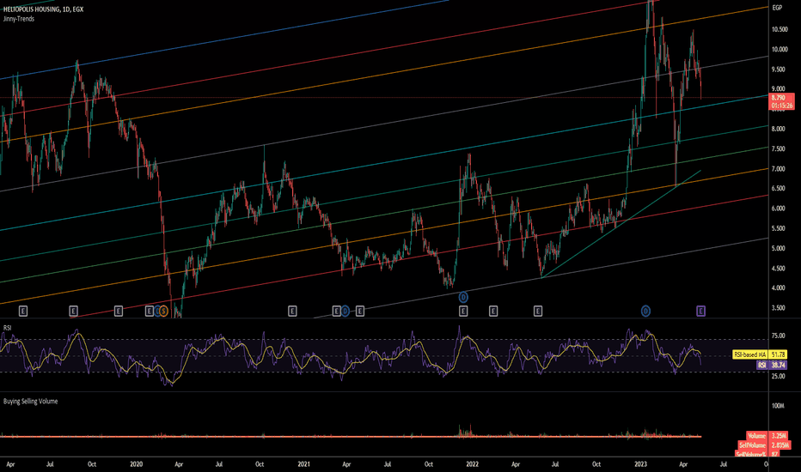Viewport: 801px width, 472px height.
Task: Click the dividend marker just right of 2023 label
Action: [x=645, y=311]
